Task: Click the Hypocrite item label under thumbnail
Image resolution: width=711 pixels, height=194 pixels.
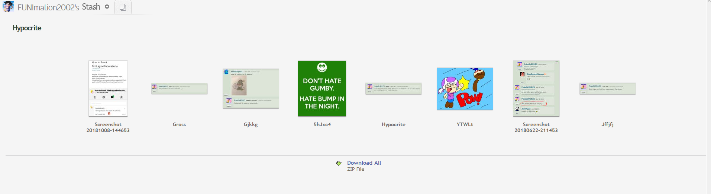Action: coord(394,124)
